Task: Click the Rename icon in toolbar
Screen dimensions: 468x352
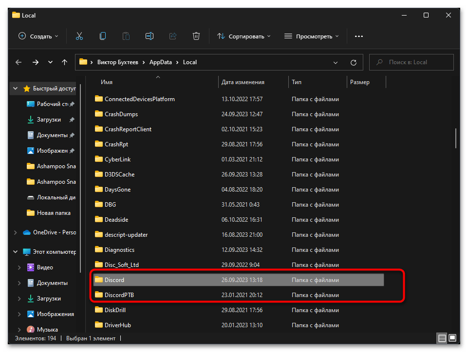Action: (150, 36)
